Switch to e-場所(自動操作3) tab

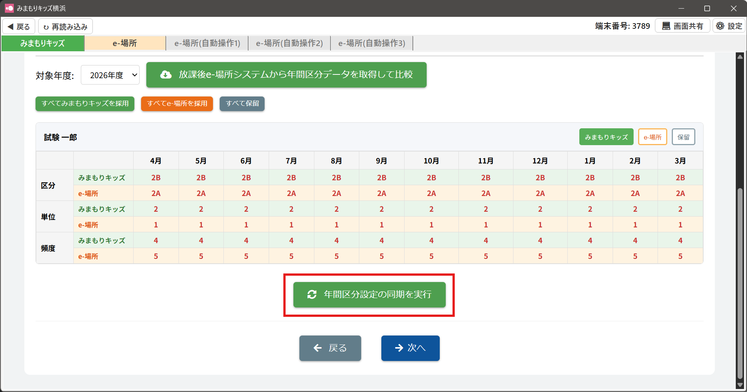(x=372, y=43)
